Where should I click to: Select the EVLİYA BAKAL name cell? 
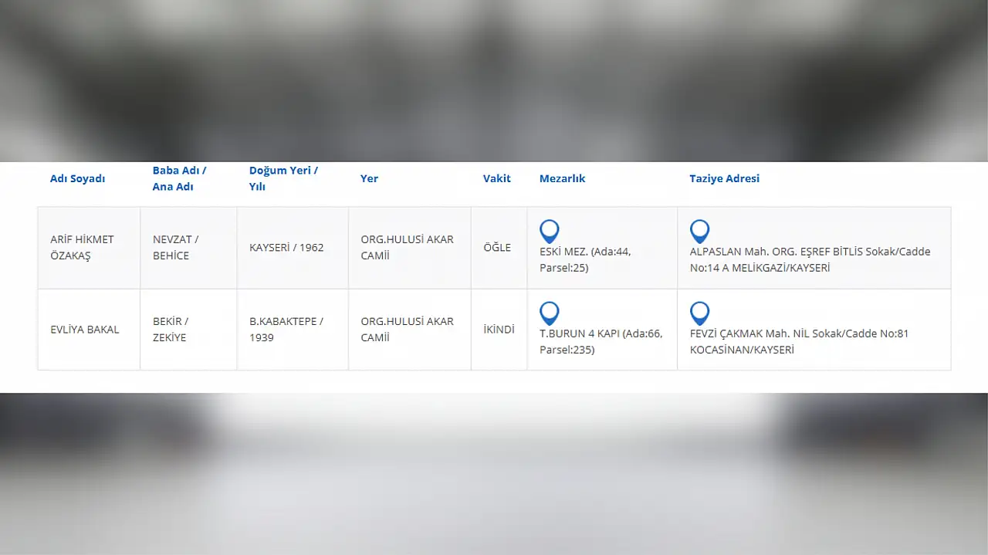click(x=85, y=330)
